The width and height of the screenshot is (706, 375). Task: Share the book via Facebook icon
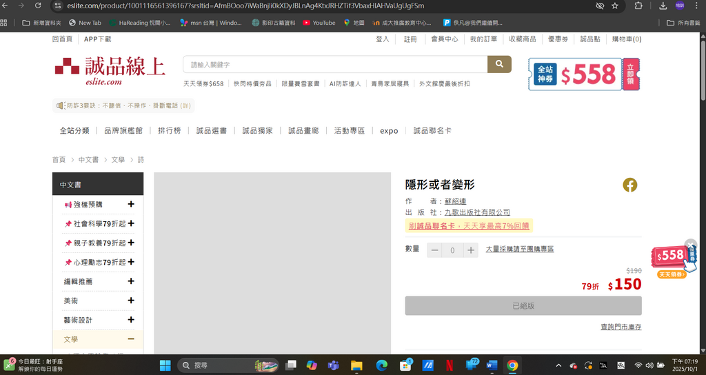click(x=629, y=185)
